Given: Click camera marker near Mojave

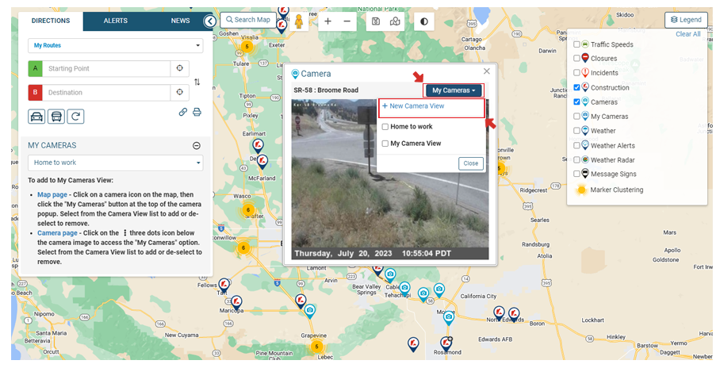Looking at the screenshot, I should (x=449, y=317).
